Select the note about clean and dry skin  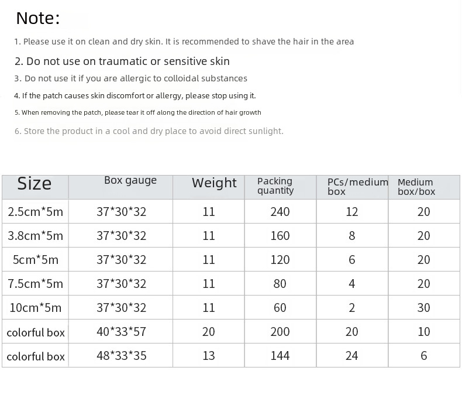point(184,42)
